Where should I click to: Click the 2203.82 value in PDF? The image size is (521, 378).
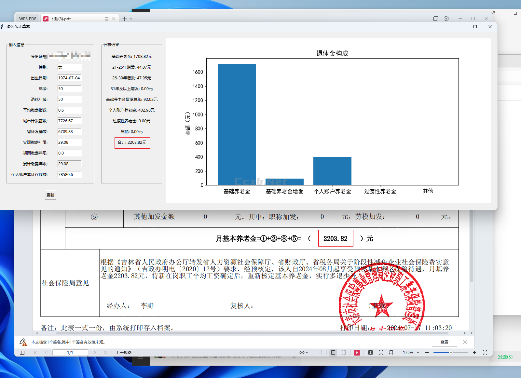point(336,238)
